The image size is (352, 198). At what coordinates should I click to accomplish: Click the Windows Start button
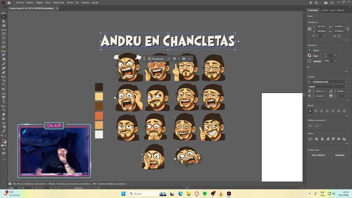point(123,194)
